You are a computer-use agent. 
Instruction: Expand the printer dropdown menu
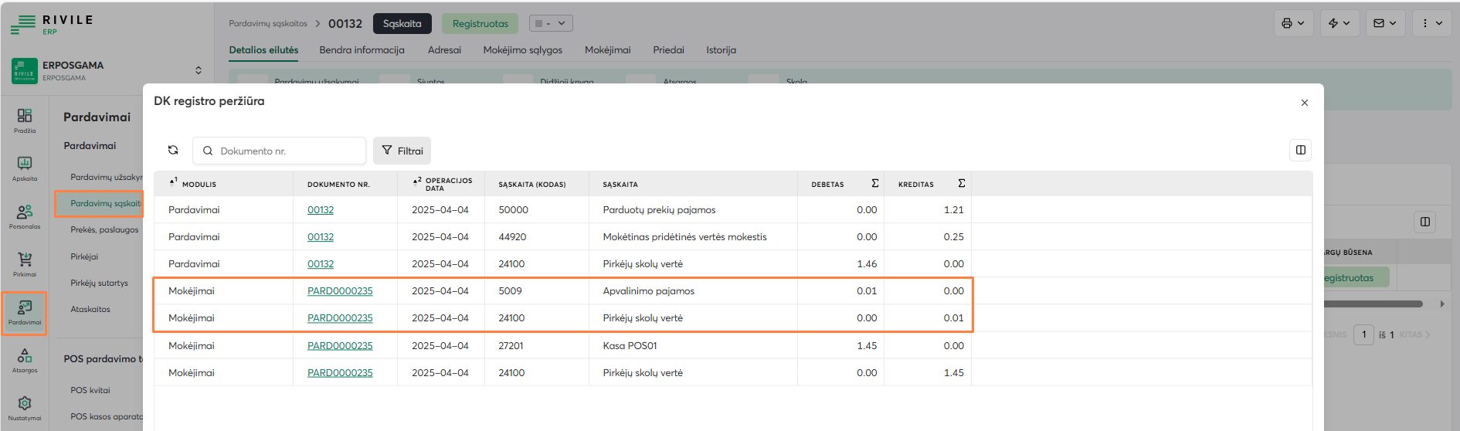point(1293,23)
